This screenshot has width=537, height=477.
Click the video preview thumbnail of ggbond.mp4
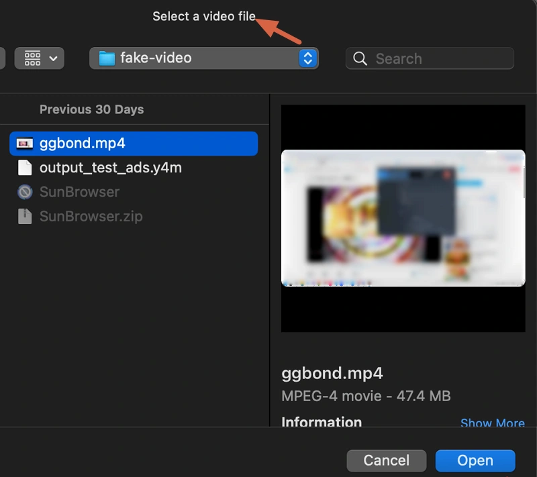point(403,218)
